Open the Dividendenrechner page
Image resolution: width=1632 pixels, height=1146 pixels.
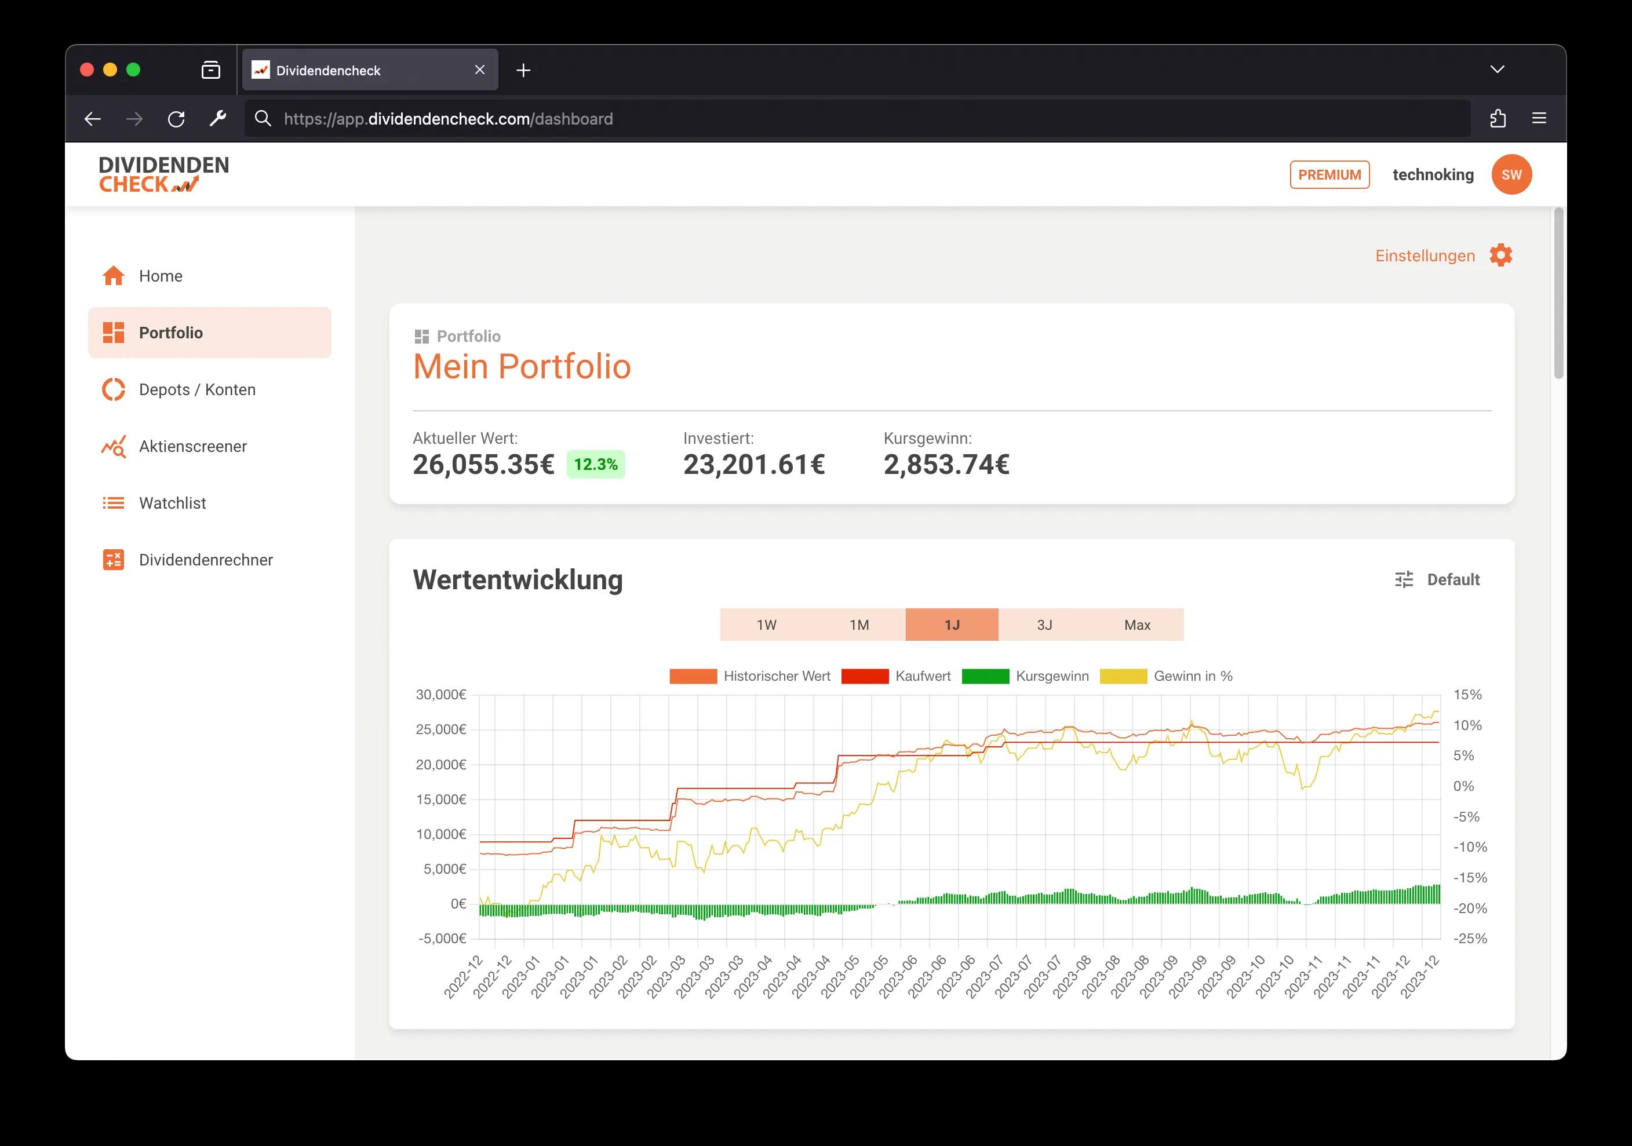[210, 560]
